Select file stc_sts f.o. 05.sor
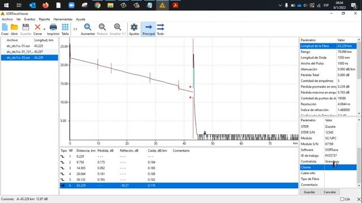Image resolution: width=362 pixels, height=203 pixels. pyautogui.click(x=29, y=58)
